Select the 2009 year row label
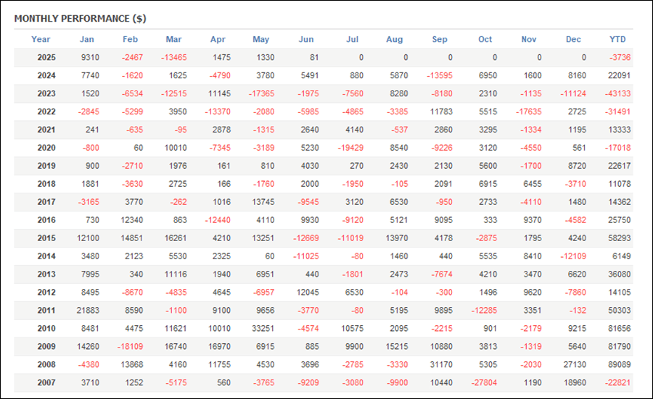 [x=46, y=347]
